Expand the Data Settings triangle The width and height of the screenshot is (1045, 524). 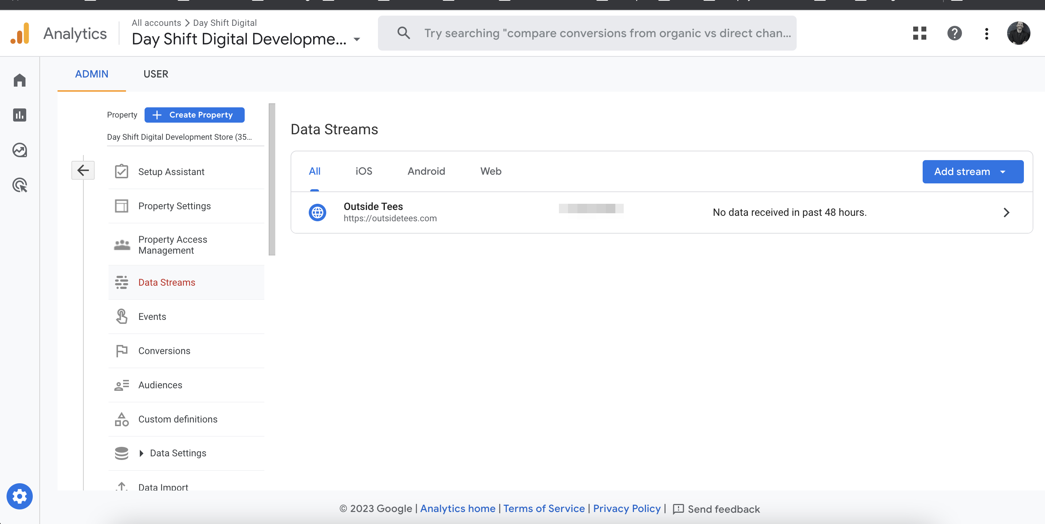(x=141, y=453)
